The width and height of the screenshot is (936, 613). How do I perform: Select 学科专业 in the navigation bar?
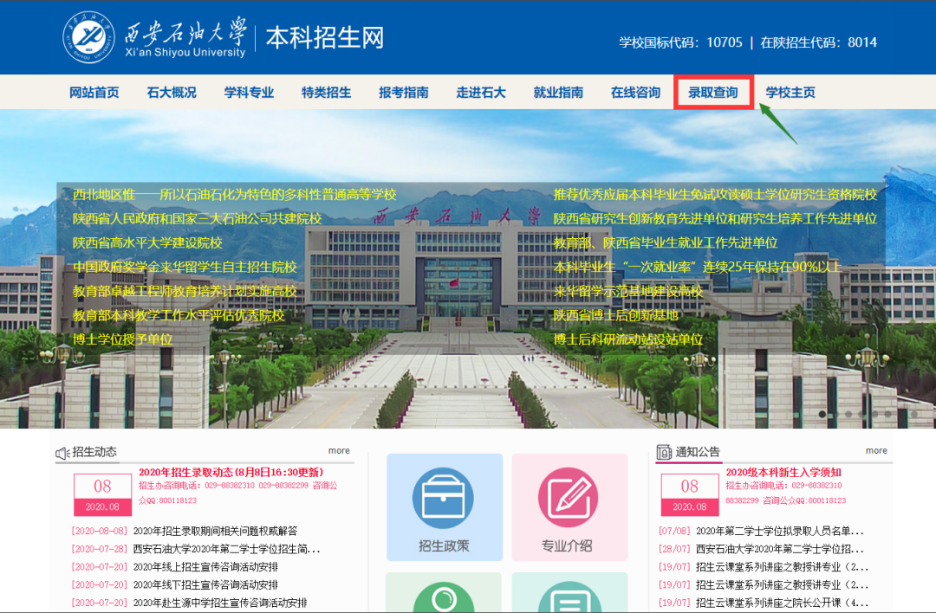tap(249, 93)
